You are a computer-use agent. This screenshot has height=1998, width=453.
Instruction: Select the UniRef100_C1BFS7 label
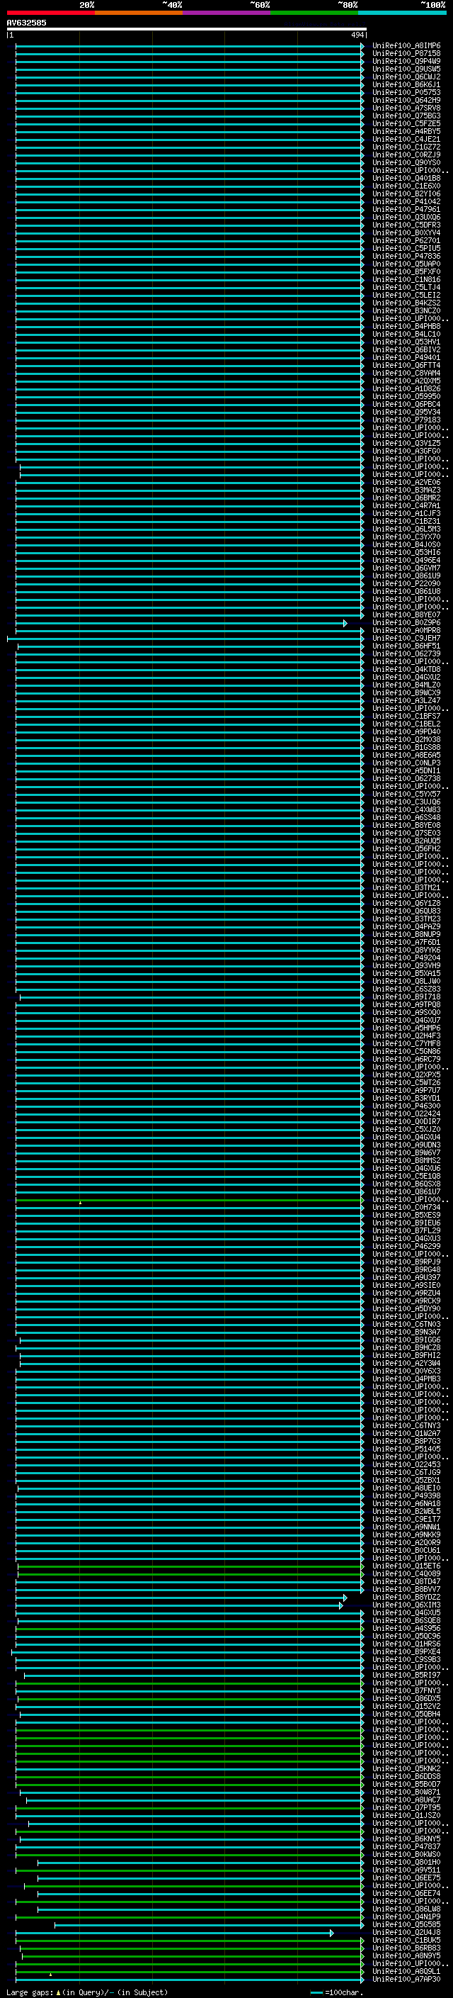[406, 716]
